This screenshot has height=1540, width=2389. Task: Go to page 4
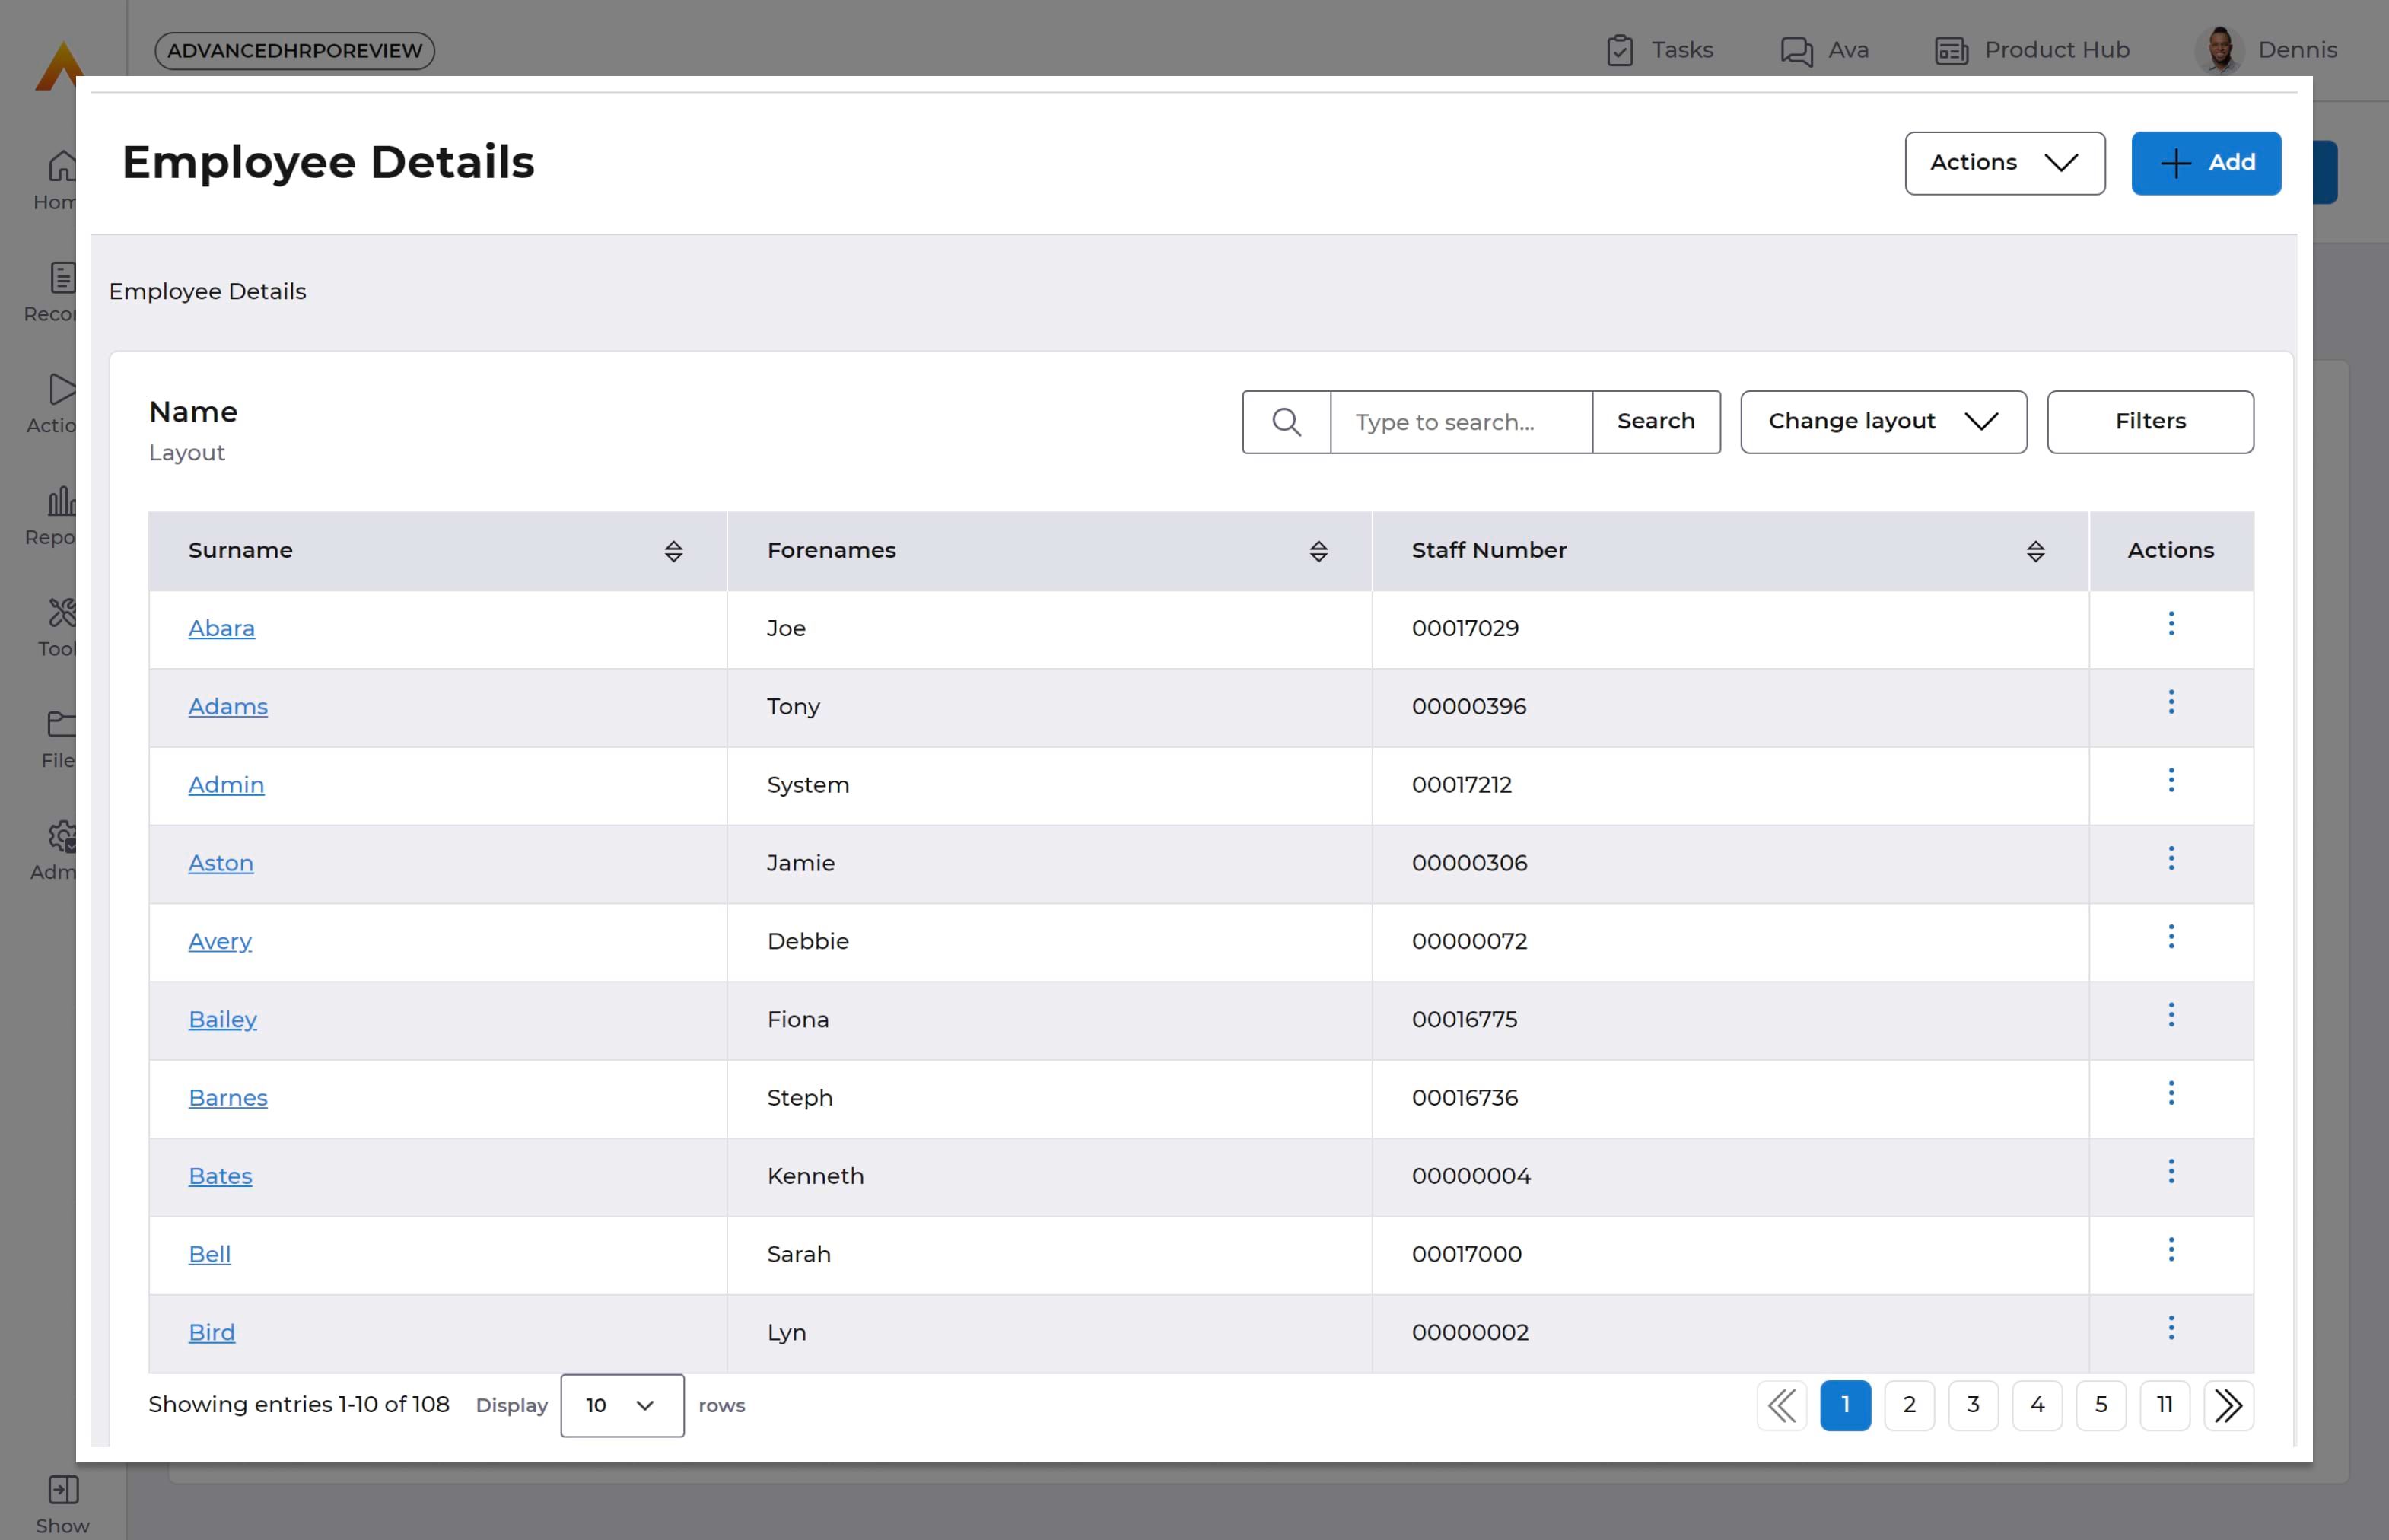point(2037,1406)
